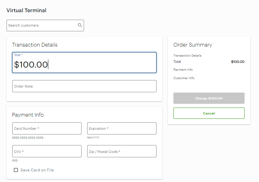
Task: Click the $100.00 total in Order Summary
Action: coord(238,62)
